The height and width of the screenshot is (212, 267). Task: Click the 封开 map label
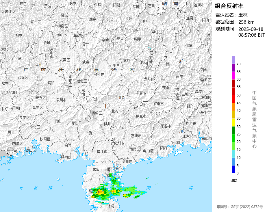tap(169, 64)
